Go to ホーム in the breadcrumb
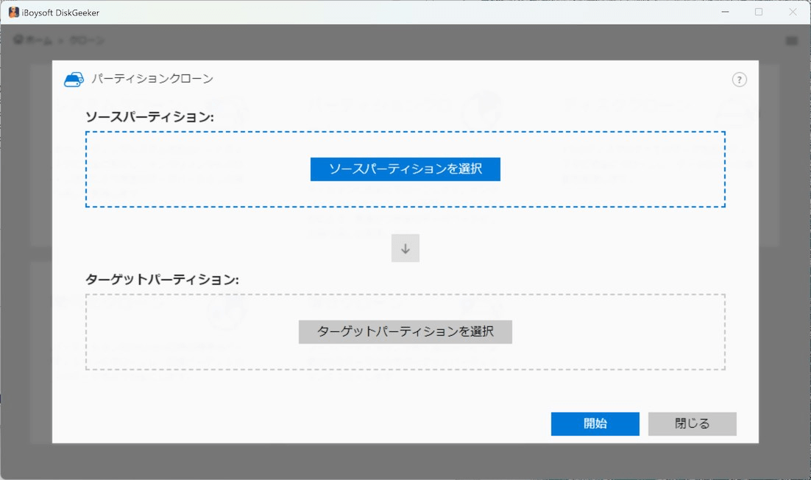Viewport: 811px width, 480px height. 39,40
